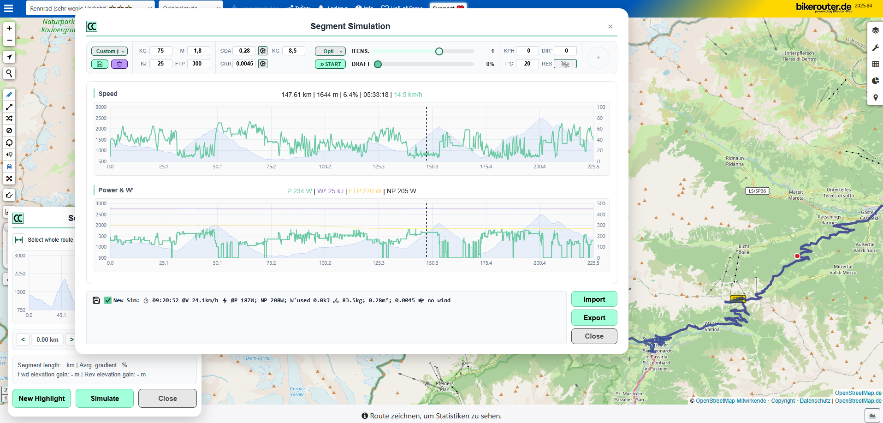The image size is (883, 423).
Task: Click the FTP input field
Action: click(198, 64)
